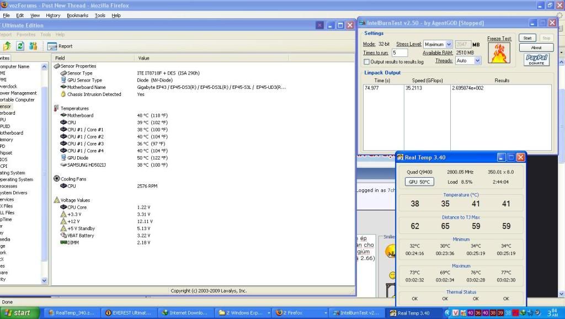Open the Firefox Tools menu

[x=100, y=15]
